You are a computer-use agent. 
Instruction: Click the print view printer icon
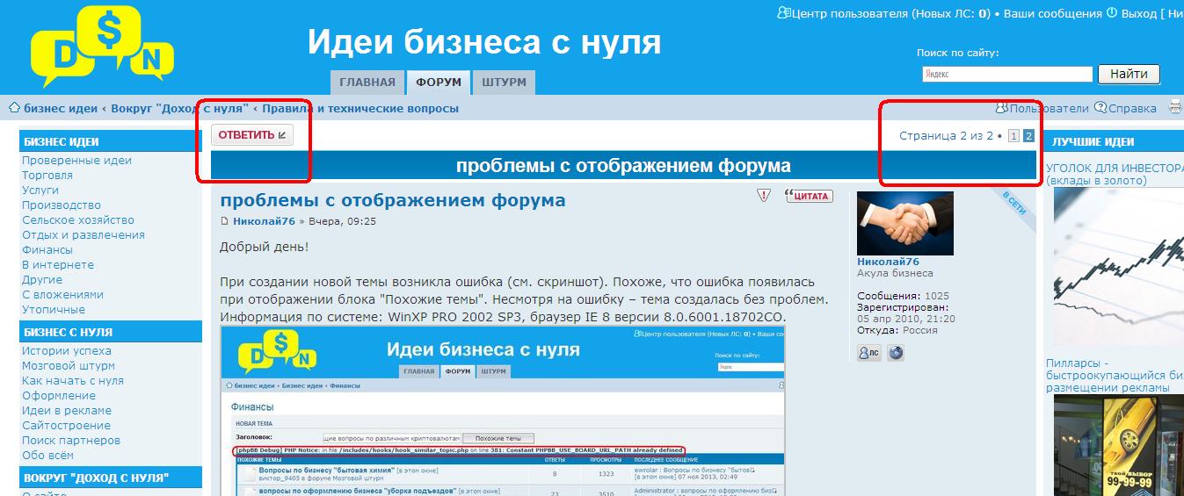coord(1175,108)
